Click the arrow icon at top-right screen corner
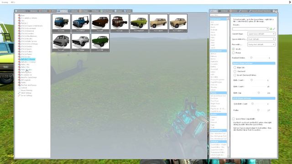 [x=290, y=2]
